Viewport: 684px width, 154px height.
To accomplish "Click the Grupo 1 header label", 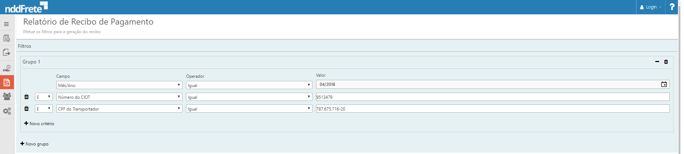I will (x=31, y=62).
